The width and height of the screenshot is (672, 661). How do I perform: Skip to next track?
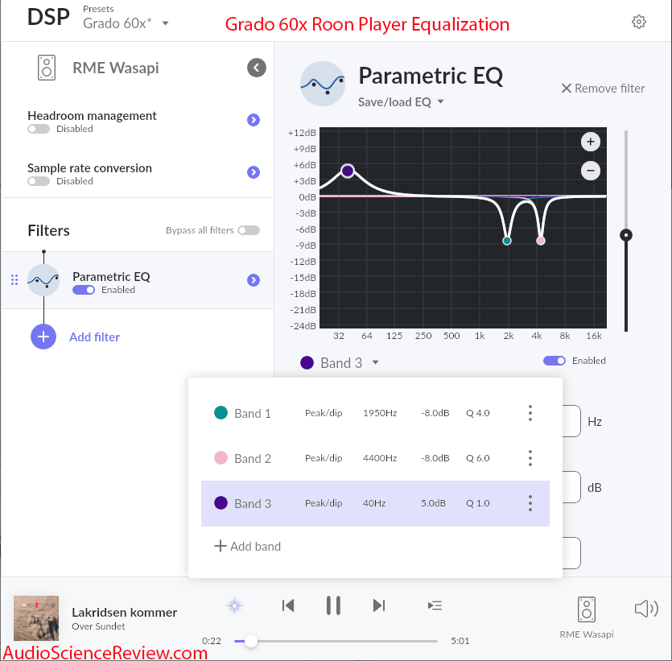[379, 605]
